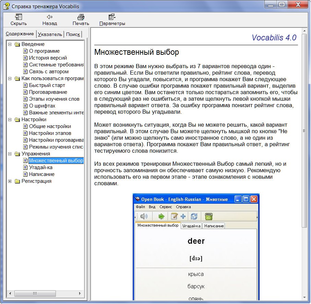Open the Этапы изучения слов topic
Screen dimensions: 311x304
[54, 99]
